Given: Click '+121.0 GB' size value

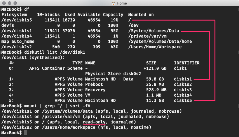Looking at the screenshot, I should pos(155,68).
